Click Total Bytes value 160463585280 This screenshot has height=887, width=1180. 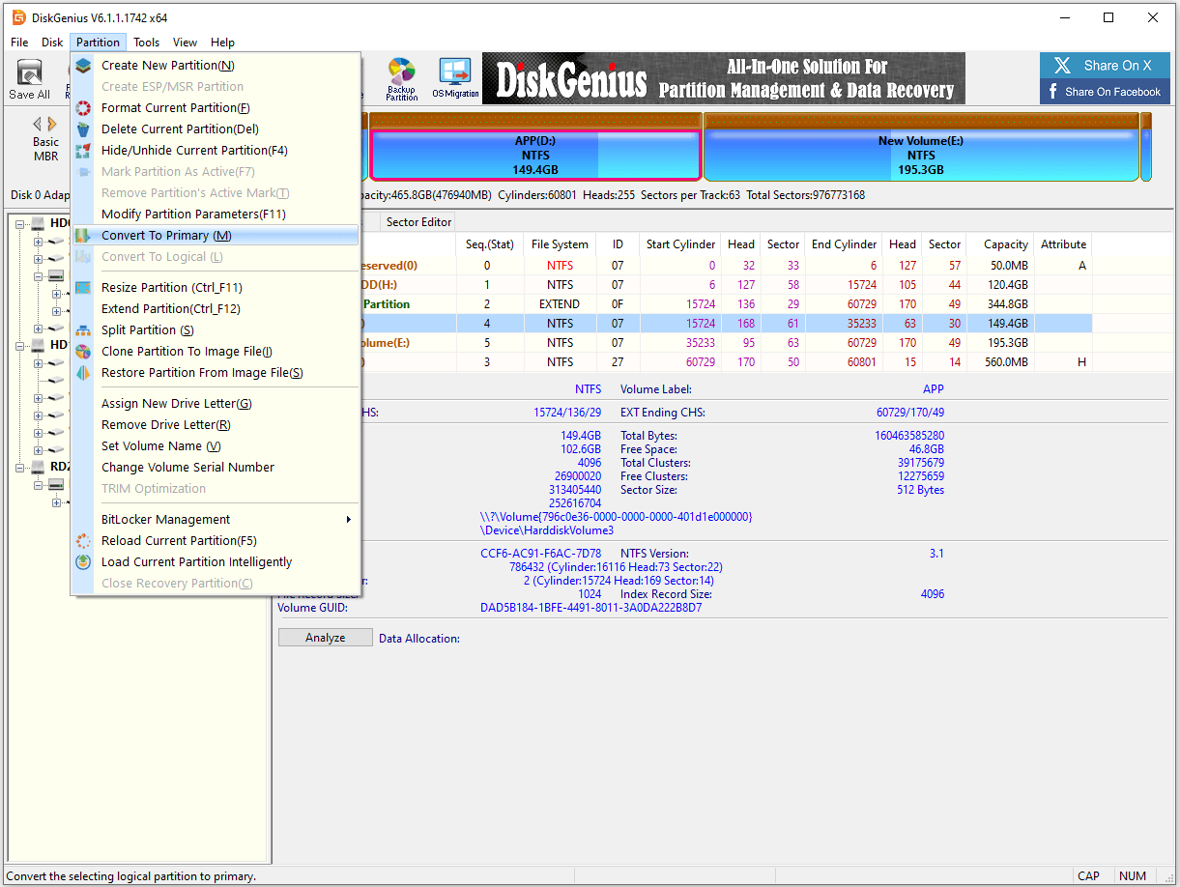tap(909, 436)
